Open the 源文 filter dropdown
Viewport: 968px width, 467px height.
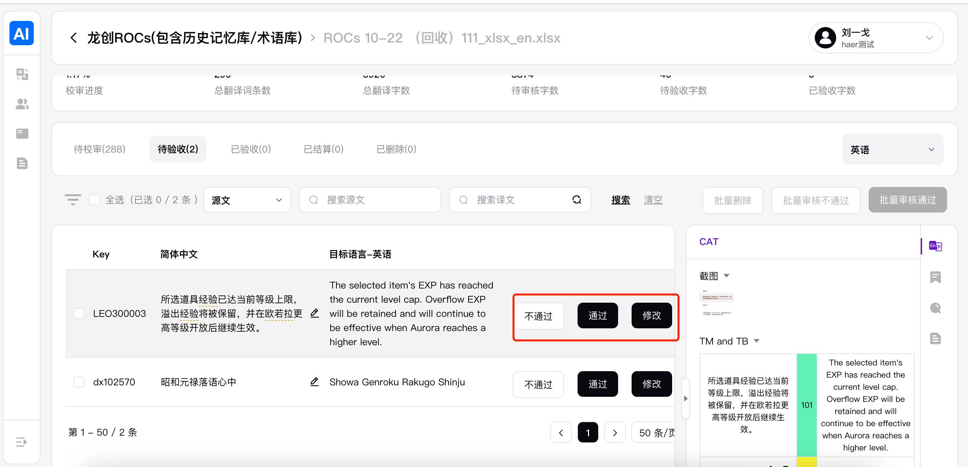247,200
